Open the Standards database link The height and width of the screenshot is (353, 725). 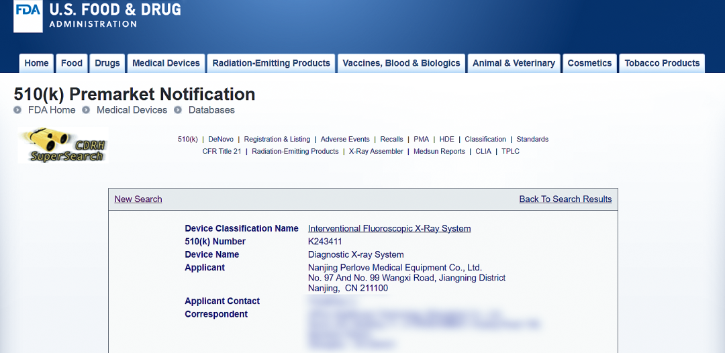[x=532, y=139]
